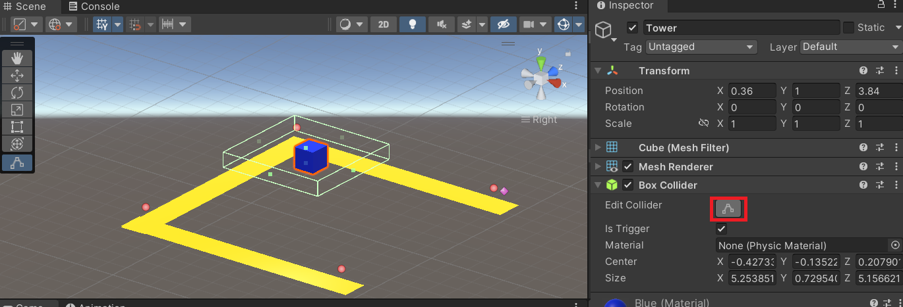Toggle scene effects (skybox/fx) icon

tap(467, 24)
